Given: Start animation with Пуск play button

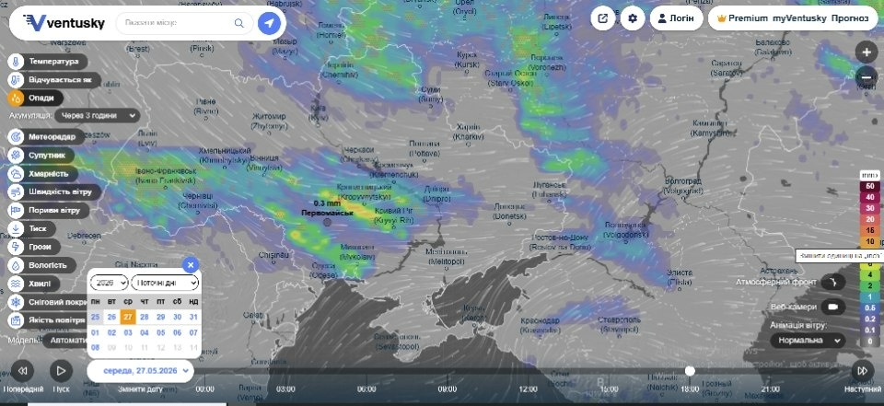Looking at the screenshot, I should pos(61,371).
